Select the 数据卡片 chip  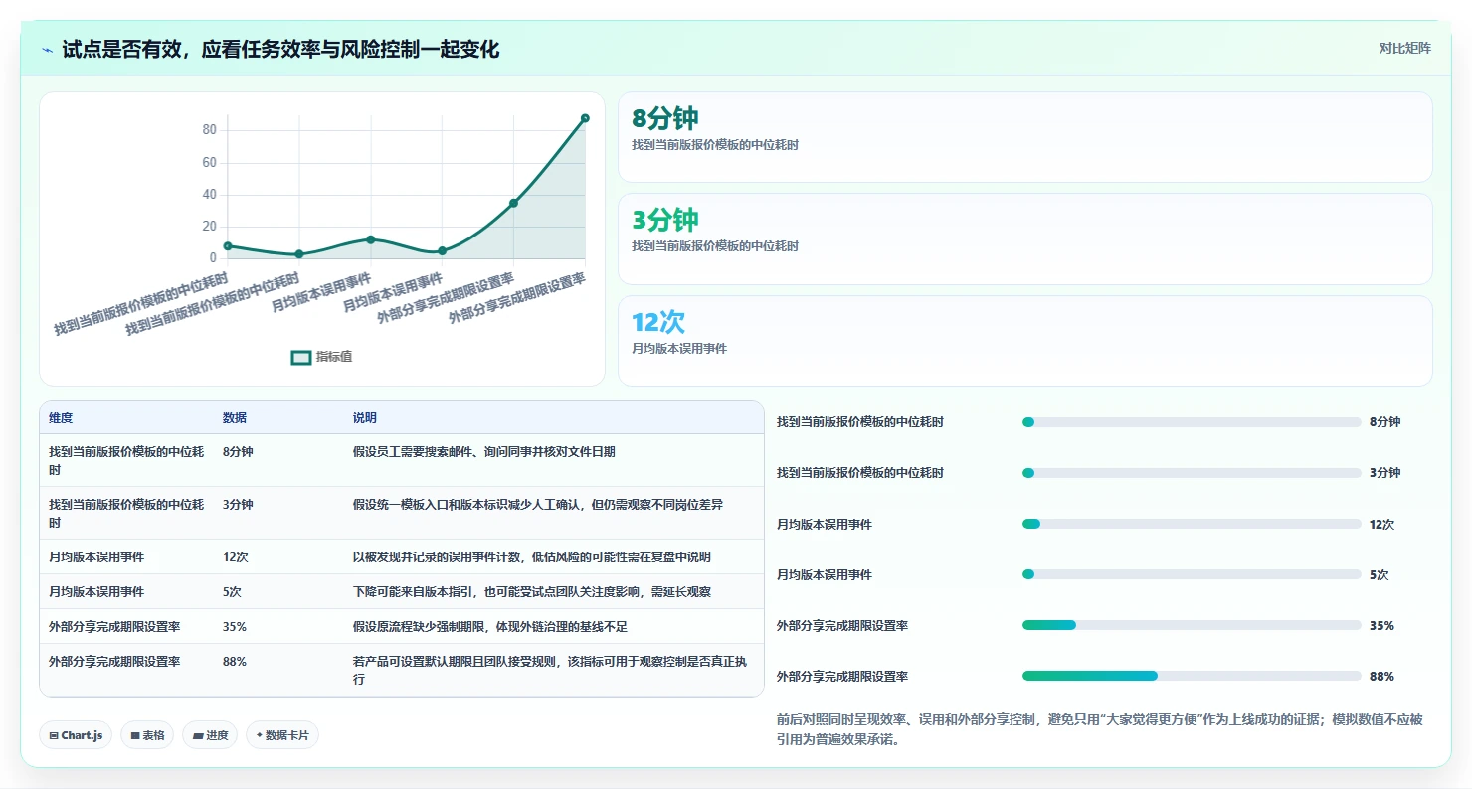282,735
